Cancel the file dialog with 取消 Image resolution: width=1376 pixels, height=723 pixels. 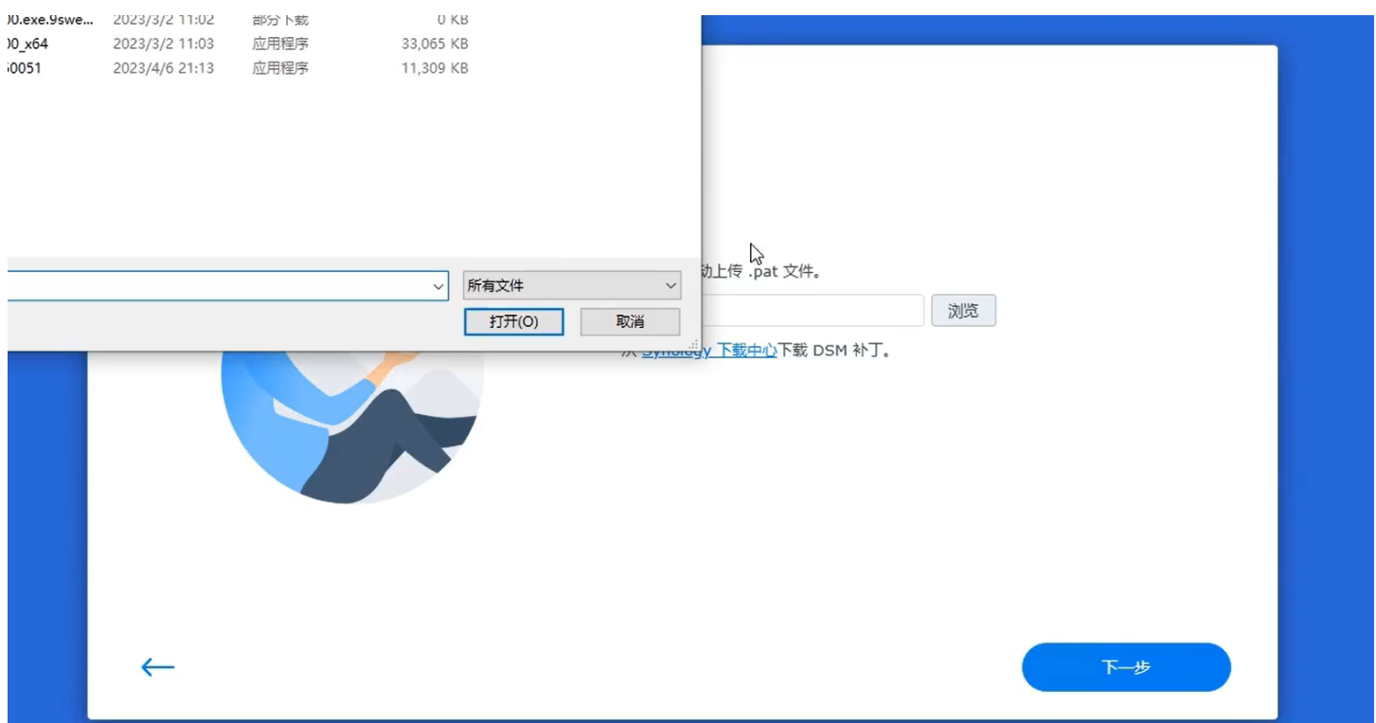pyautogui.click(x=630, y=321)
